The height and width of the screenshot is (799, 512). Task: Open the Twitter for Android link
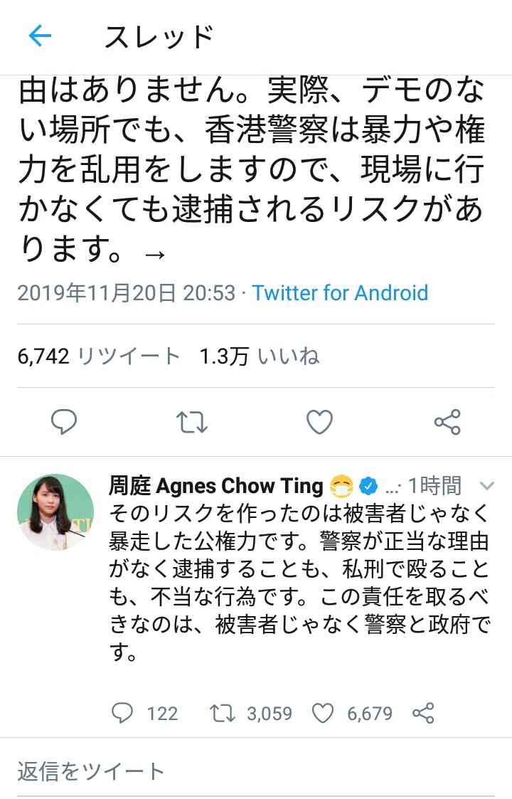(341, 293)
